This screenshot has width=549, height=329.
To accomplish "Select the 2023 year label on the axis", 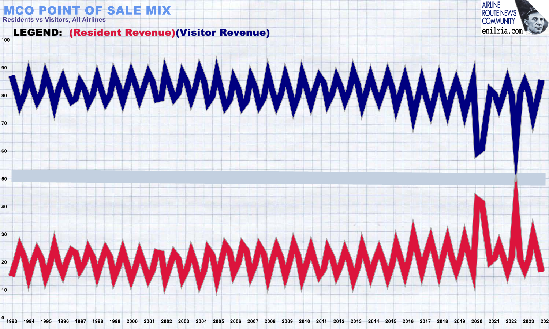I will [529, 321].
